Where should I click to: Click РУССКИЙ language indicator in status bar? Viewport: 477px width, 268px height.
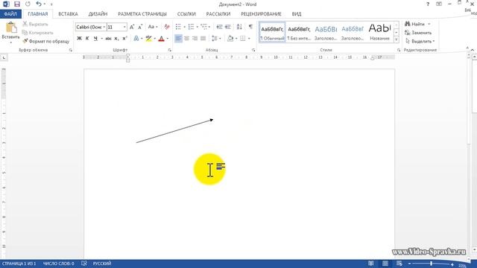(x=102, y=264)
